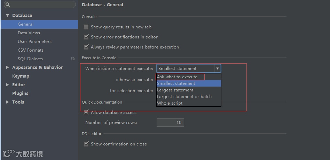Pick Whole script from the list
Screen dimensions: 330x160
pos(170,103)
